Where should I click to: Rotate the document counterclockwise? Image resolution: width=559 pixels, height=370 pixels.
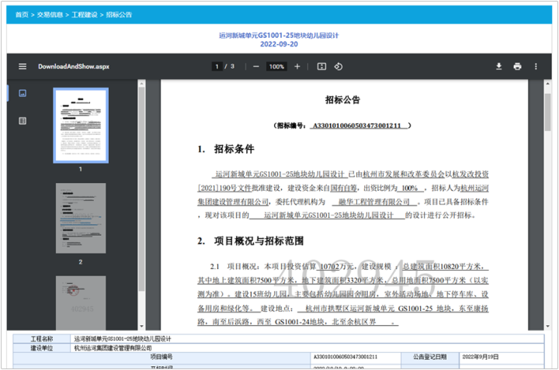(339, 67)
